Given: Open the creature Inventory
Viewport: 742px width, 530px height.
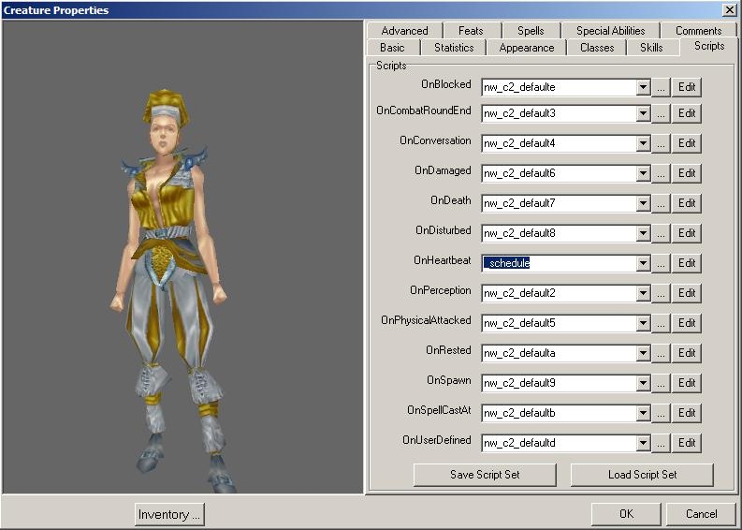Looking at the screenshot, I should tap(169, 514).
